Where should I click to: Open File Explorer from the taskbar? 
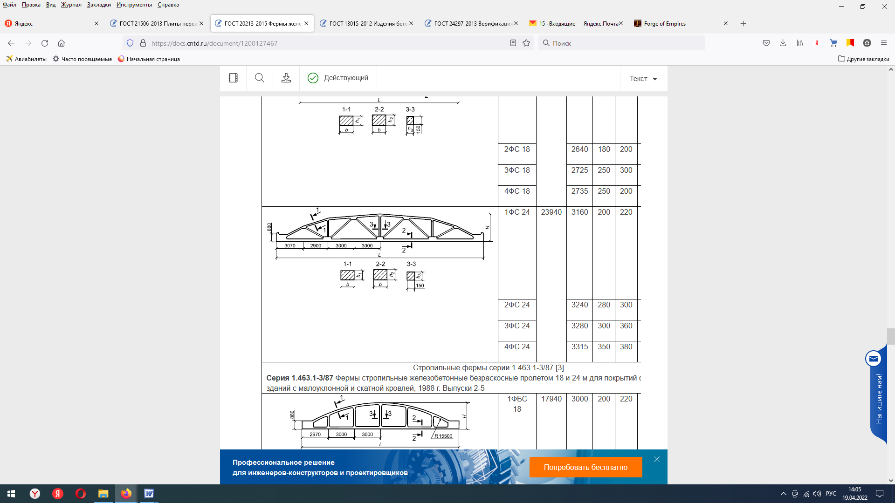click(103, 494)
